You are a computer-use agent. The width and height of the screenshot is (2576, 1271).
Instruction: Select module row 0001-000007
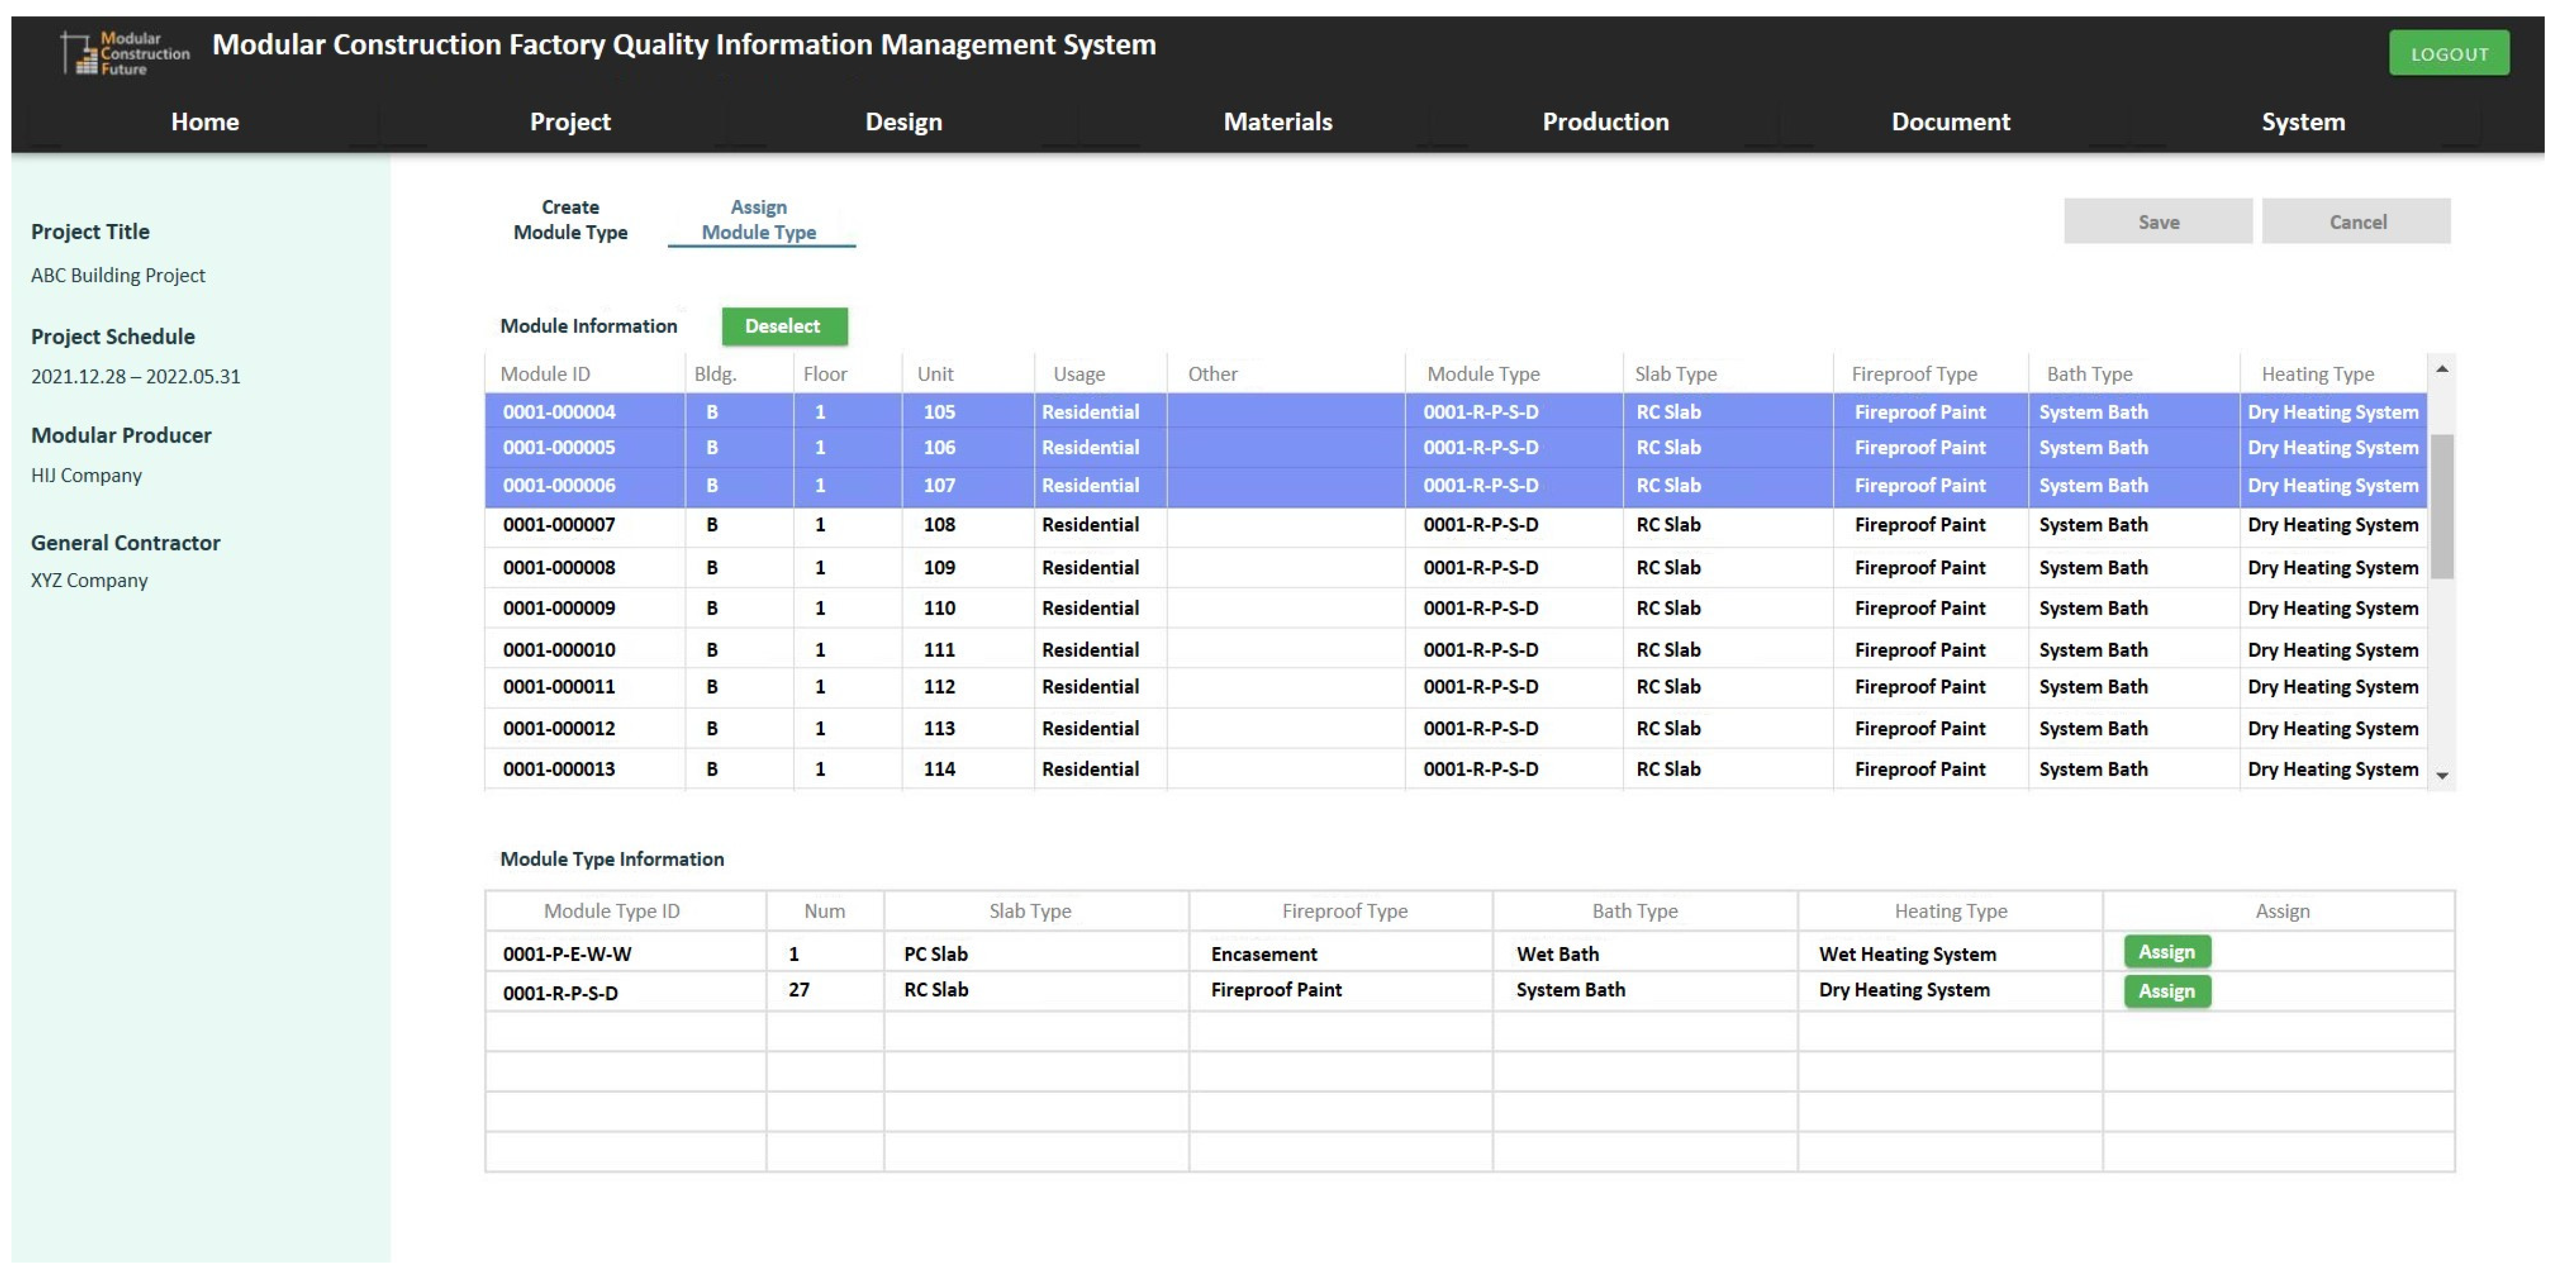click(x=559, y=525)
